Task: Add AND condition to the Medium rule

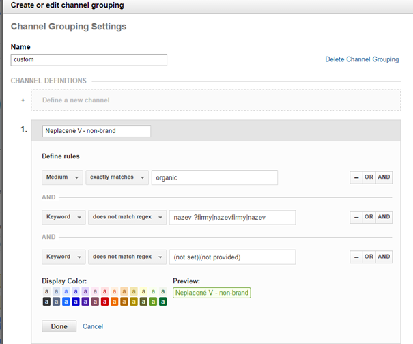Action: pyautogui.click(x=384, y=177)
